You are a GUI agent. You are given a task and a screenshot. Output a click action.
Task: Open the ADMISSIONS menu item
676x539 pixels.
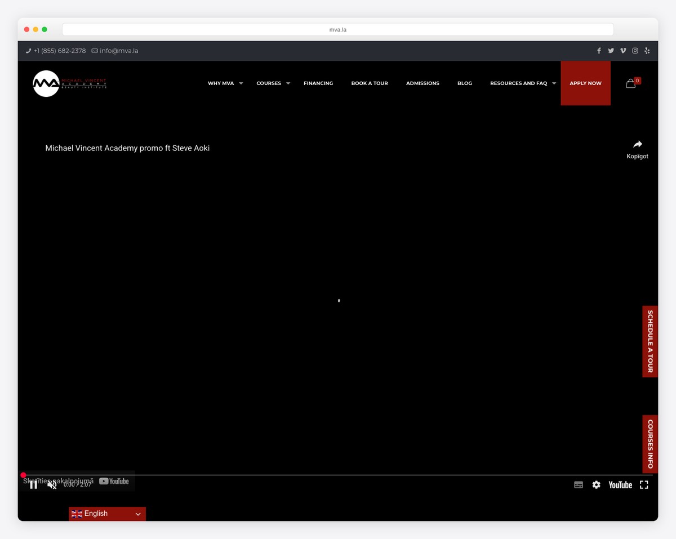[422, 83]
